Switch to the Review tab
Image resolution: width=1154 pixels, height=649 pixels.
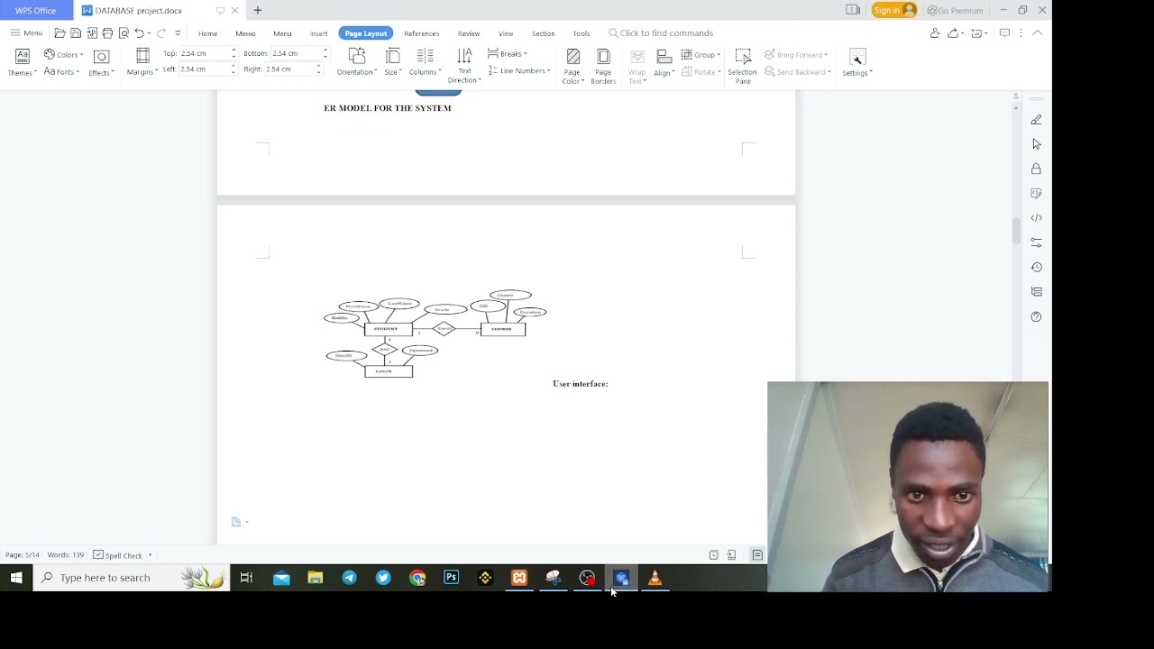pyautogui.click(x=469, y=33)
